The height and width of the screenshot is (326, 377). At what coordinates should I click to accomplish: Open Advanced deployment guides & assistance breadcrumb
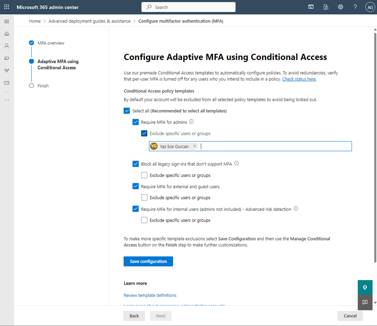(x=89, y=21)
